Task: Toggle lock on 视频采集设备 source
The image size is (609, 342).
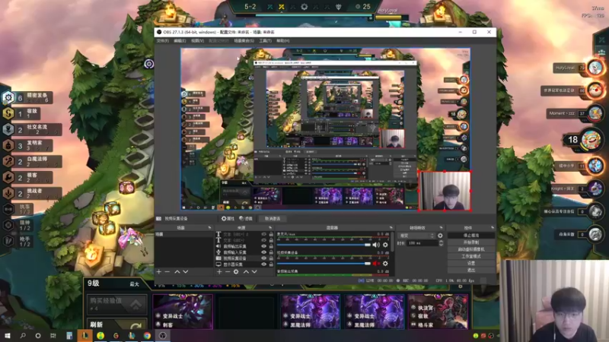Action: pos(271,258)
